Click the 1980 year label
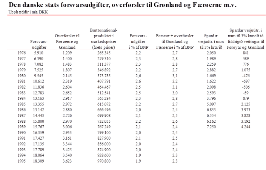266x170 pixels. point(22,75)
